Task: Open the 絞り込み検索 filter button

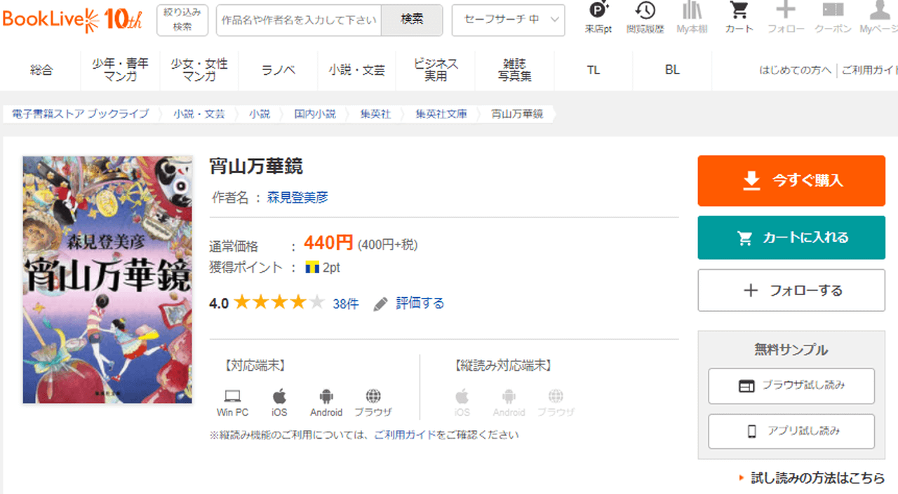Action: (182, 20)
